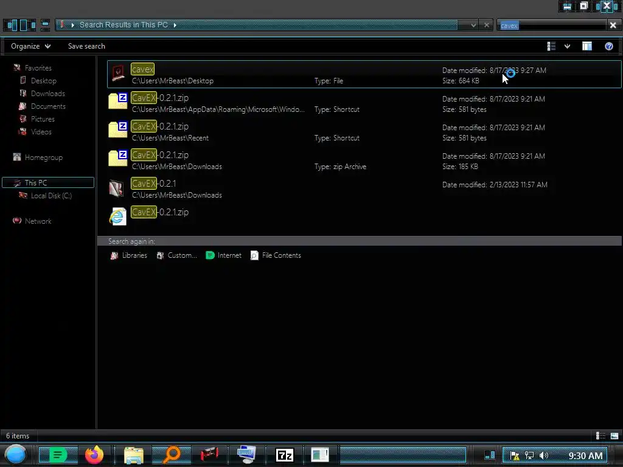Image resolution: width=623 pixels, height=467 pixels.
Task: Open the document window icon on taskbar
Action: coord(320,455)
